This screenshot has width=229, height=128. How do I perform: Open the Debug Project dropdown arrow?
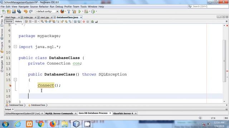89,11
